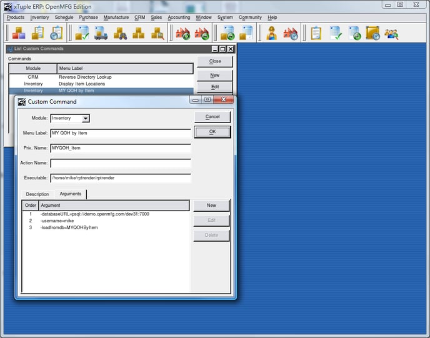Click the worker with hard hat icon
Image resolution: width=430 pixels, height=338 pixels.
point(272,33)
